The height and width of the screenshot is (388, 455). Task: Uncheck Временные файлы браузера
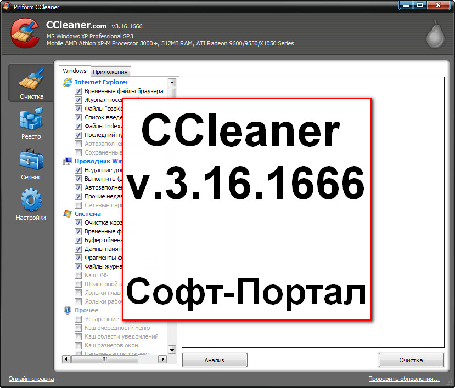(78, 92)
